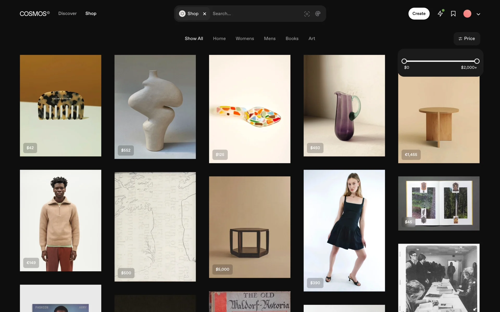Image resolution: width=500 pixels, height=312 pixels.
Task: Open the color palette search icon
Action: coord(318,14)
